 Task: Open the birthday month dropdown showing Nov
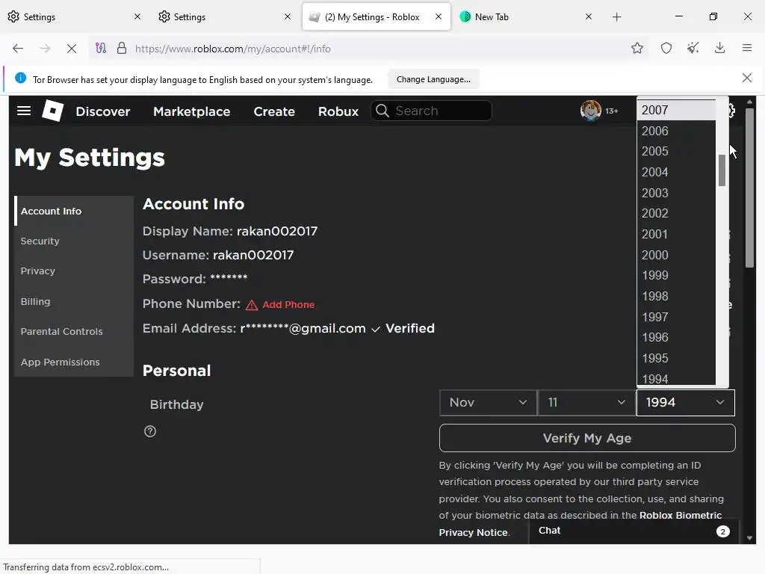(488, 403)
